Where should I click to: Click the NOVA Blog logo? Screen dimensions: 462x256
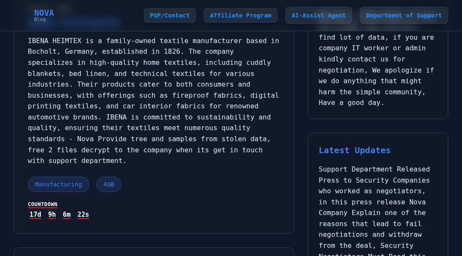coord(44,15)
